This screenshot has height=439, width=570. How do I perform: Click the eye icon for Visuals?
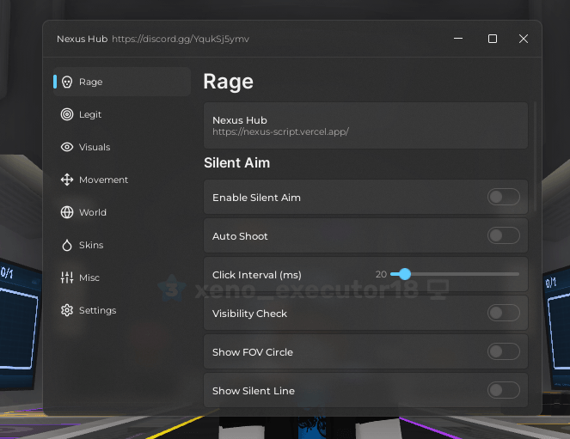click(67, 147)
